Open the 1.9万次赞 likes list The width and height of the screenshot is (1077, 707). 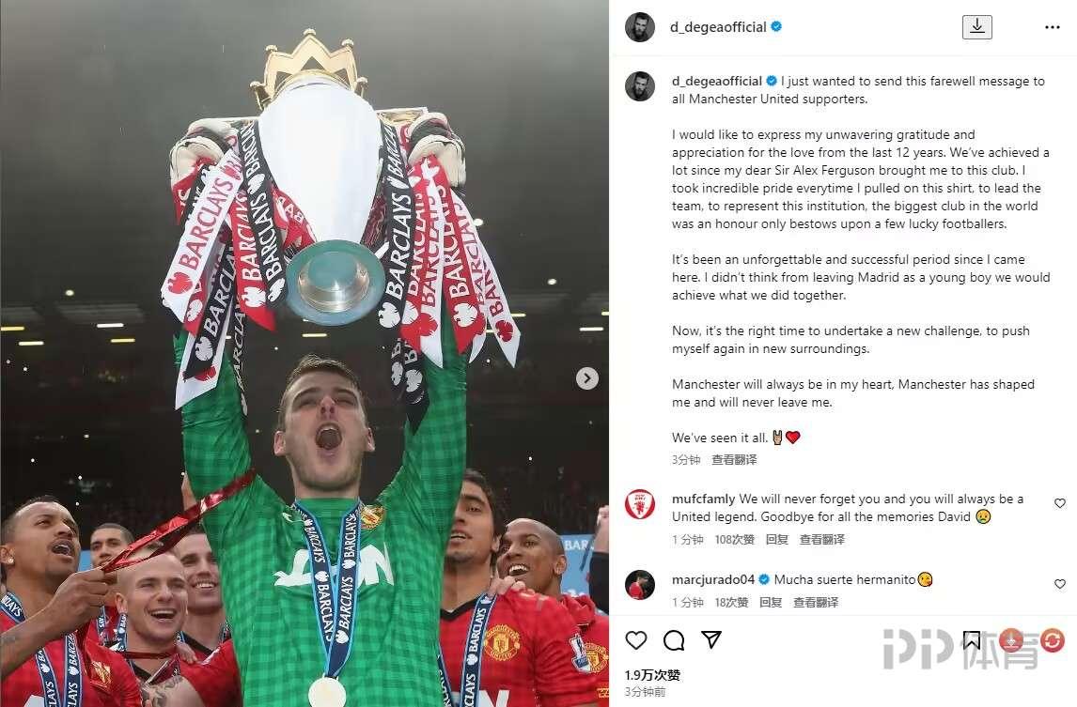click(x=652, y=675)
